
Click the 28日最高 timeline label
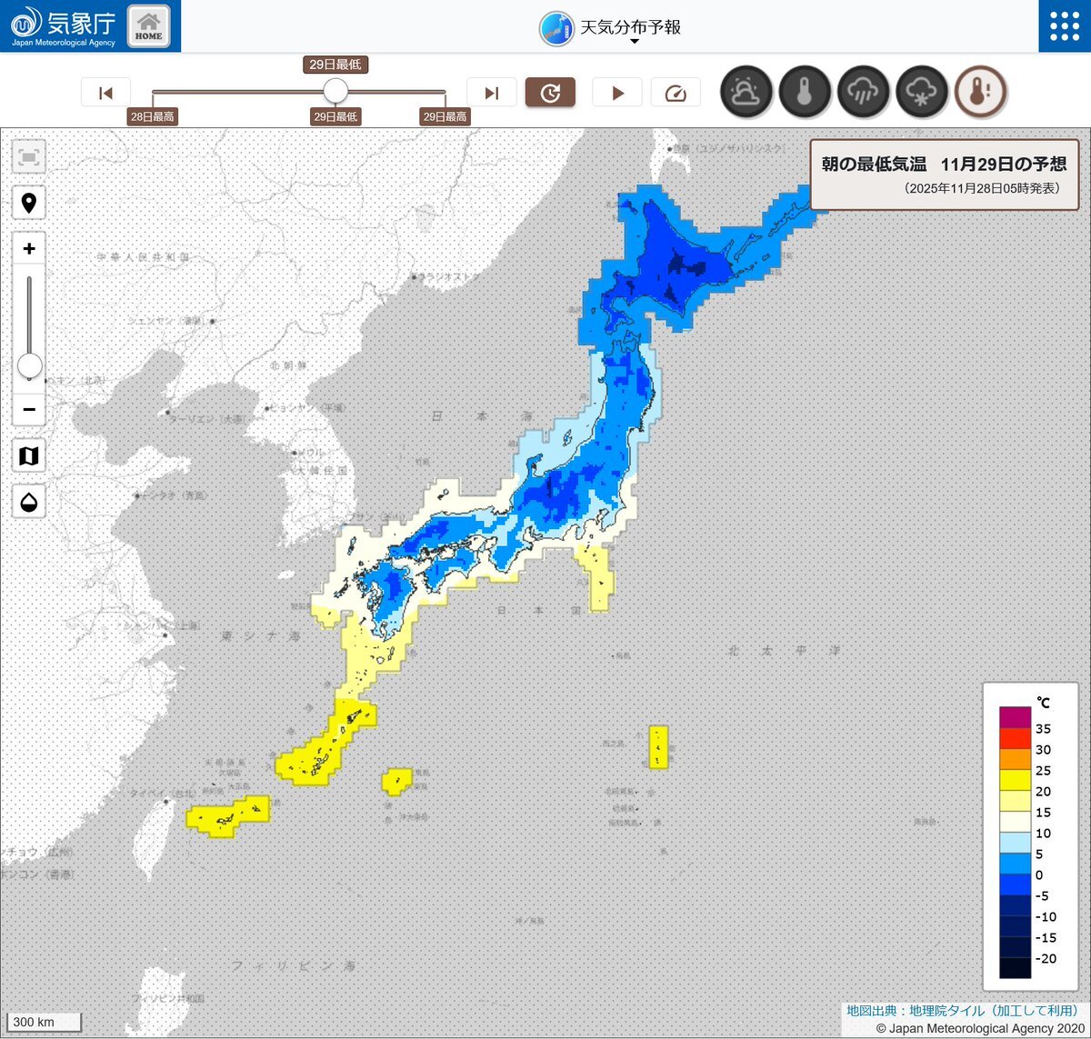(x=153, y=116)
